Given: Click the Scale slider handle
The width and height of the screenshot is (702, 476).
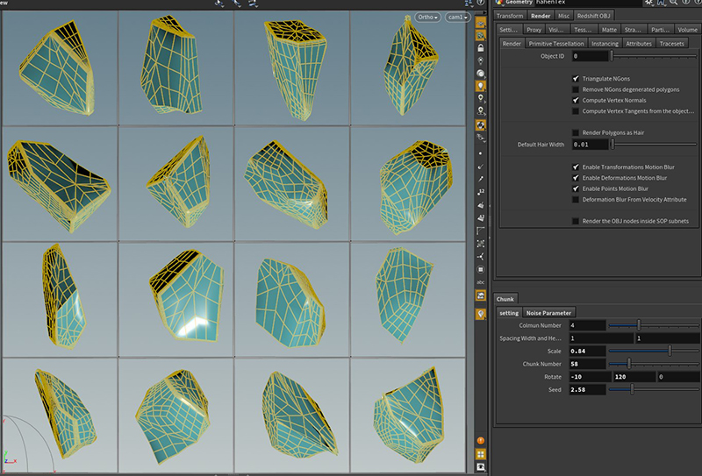Looking at the screenshot, I should 670,351.
